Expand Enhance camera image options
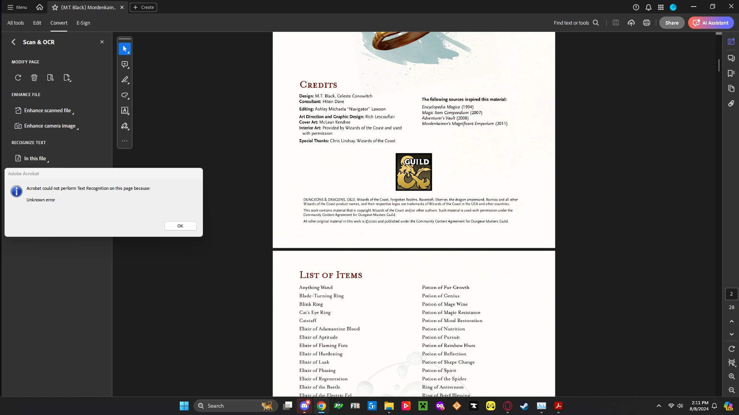The width and height of the screenshot is (739, 415). (50, 126)
